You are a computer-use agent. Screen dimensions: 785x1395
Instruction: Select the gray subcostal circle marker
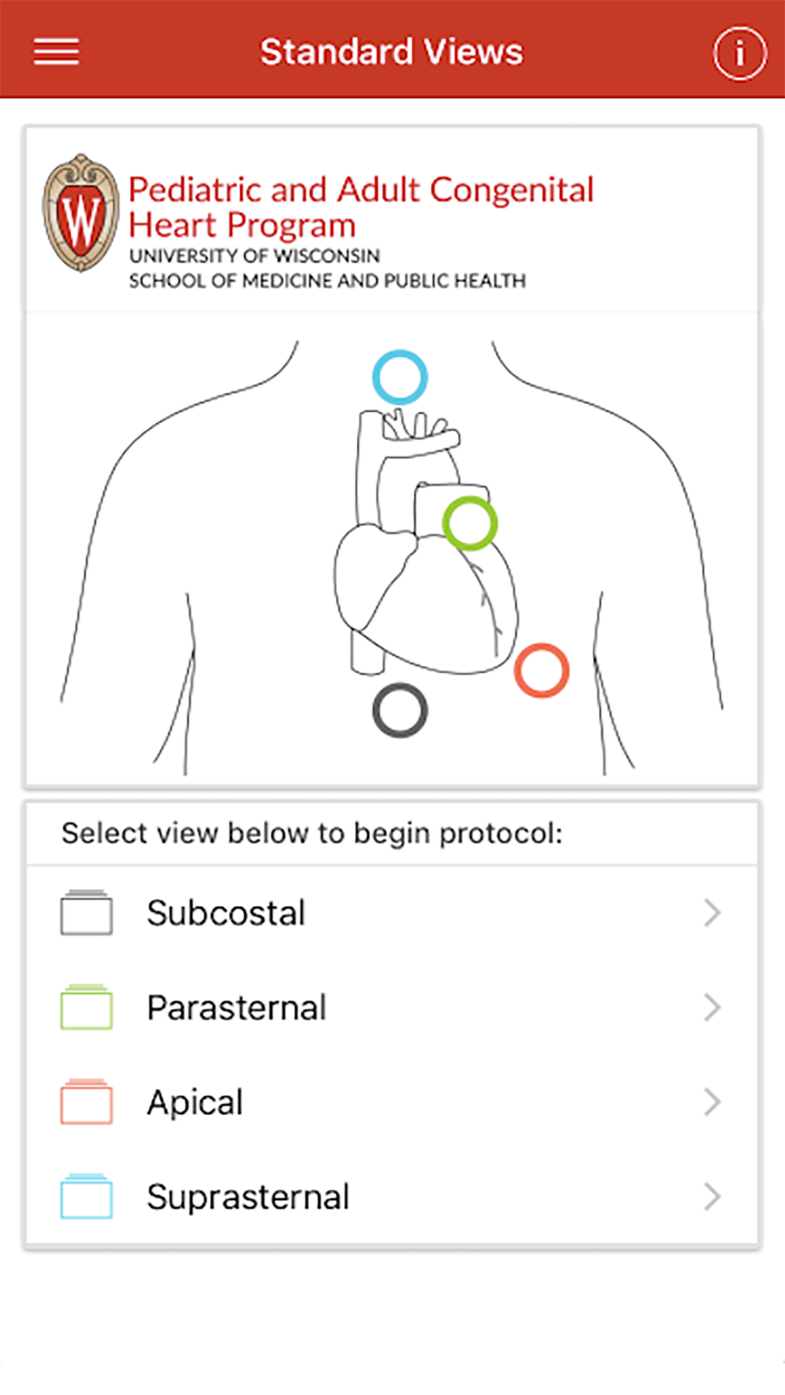click(x=399, y=710)
